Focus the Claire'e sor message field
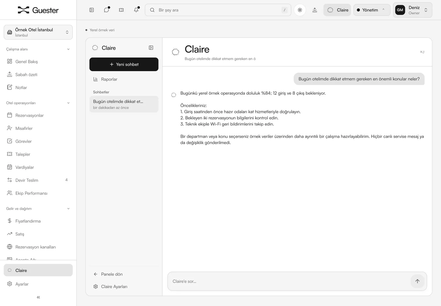 (x=289, y=281)
